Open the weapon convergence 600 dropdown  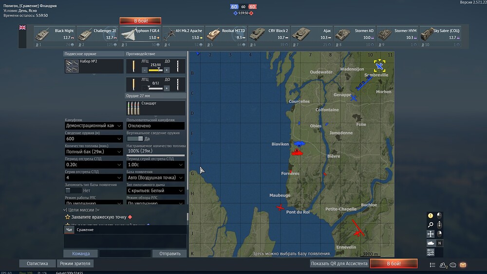94,139
